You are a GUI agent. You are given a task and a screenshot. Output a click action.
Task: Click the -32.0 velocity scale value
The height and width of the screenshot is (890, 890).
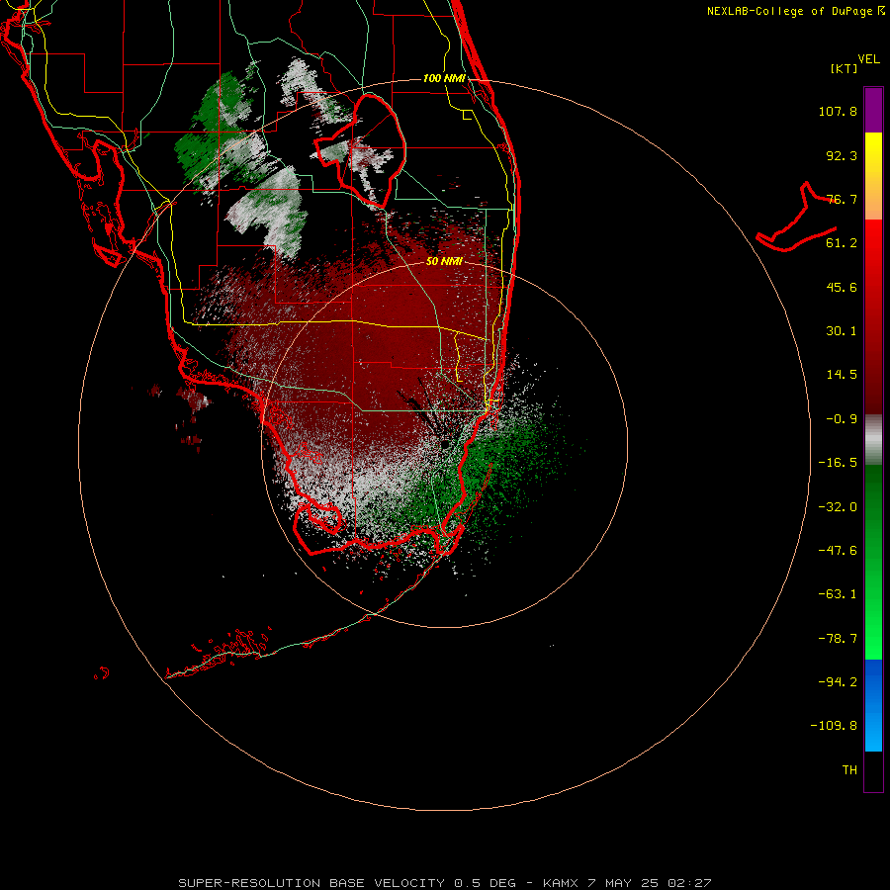tap(838, 507)
